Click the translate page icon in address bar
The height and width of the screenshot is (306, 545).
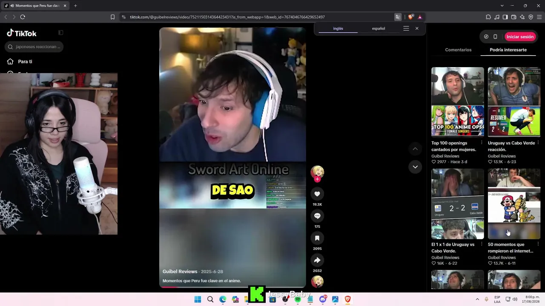click(398, 17)
